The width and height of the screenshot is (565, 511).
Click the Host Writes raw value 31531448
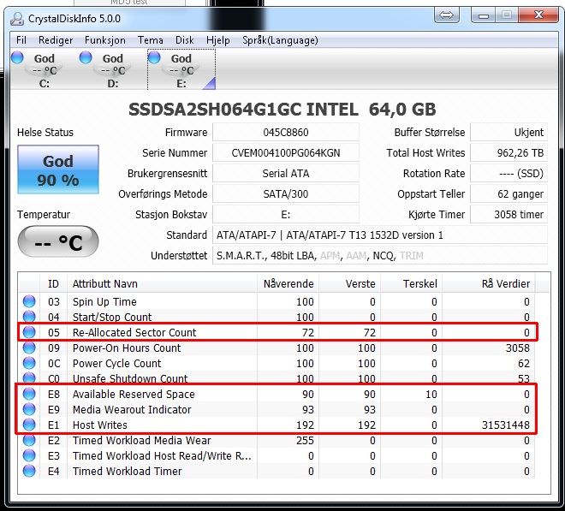[506, 425]
